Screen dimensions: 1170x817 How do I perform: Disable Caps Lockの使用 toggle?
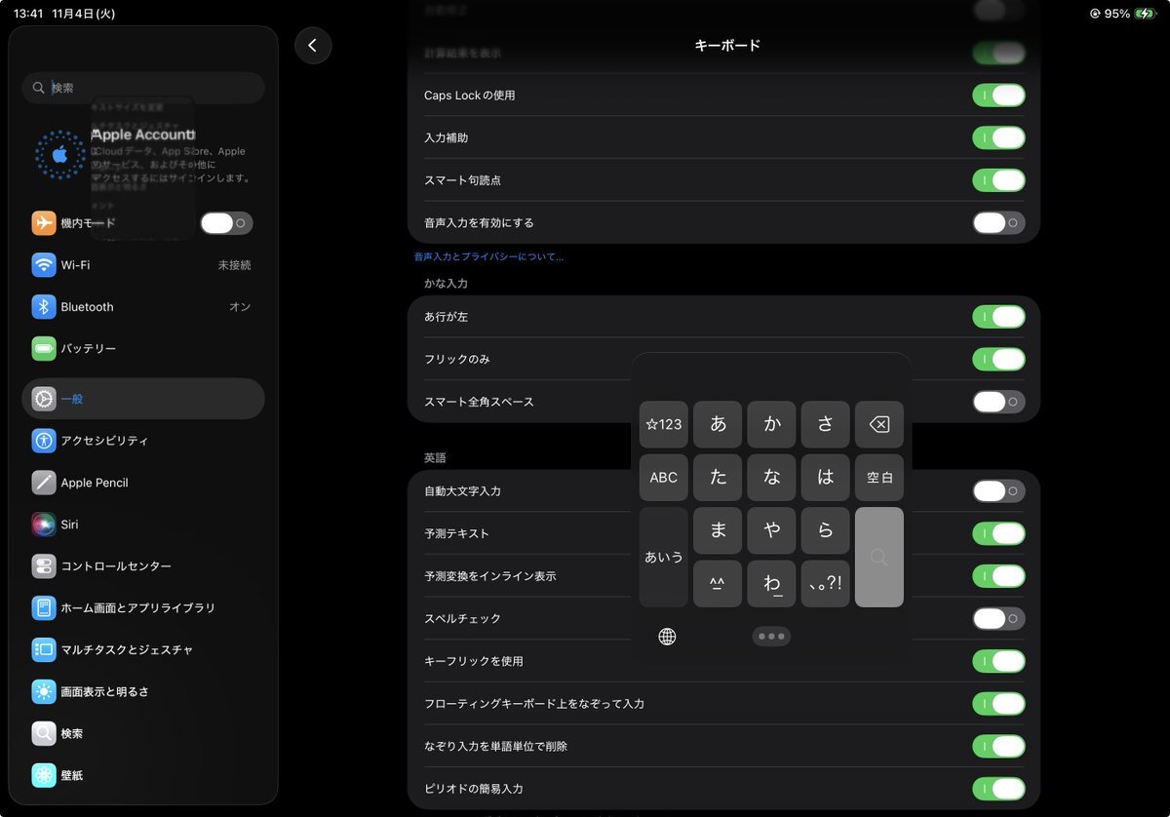[997, 96]
